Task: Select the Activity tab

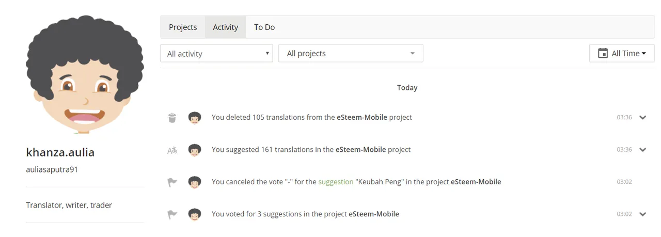Action: tap(226, 27)
